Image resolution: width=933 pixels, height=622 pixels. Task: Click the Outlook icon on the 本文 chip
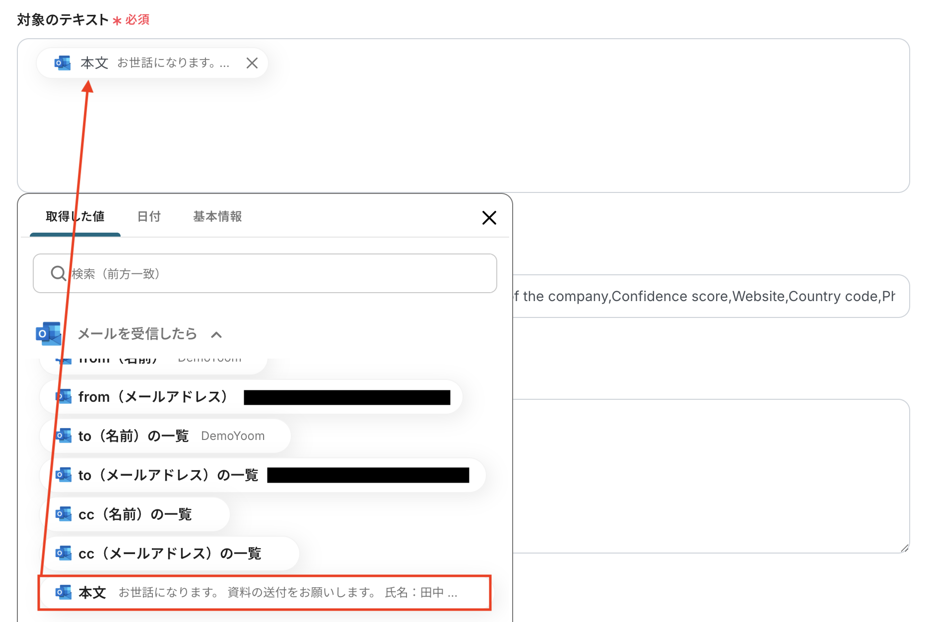[x=62, y=63]
